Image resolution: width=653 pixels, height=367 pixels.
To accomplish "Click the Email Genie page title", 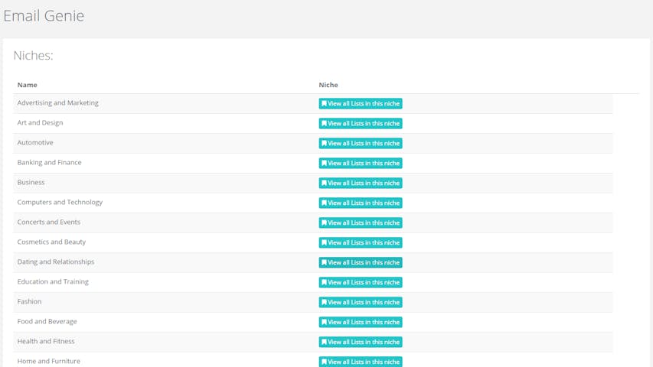I will coord(44,16).
